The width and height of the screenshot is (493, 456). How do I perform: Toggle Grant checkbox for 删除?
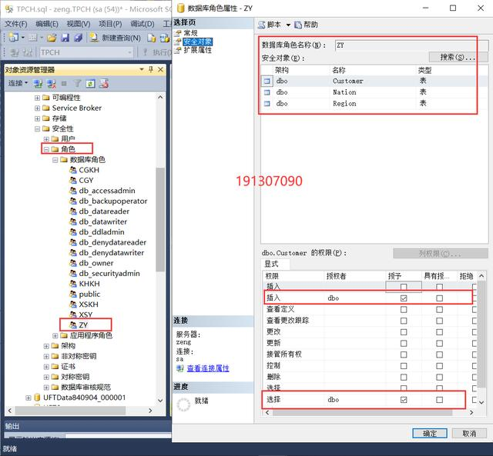[x=404, y=378]
